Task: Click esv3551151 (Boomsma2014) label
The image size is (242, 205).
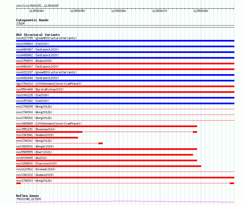Action: coord(36,129)
